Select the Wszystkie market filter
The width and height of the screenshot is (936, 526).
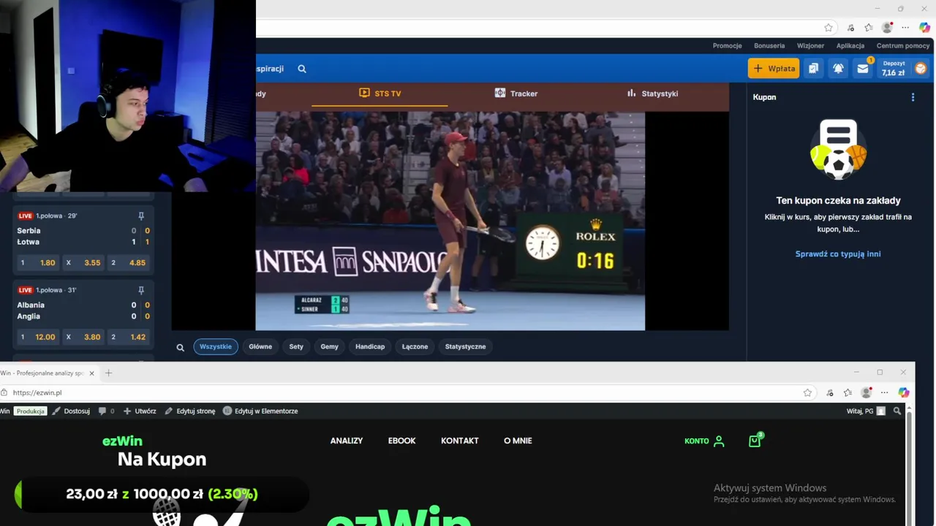[x=216, y=347]
